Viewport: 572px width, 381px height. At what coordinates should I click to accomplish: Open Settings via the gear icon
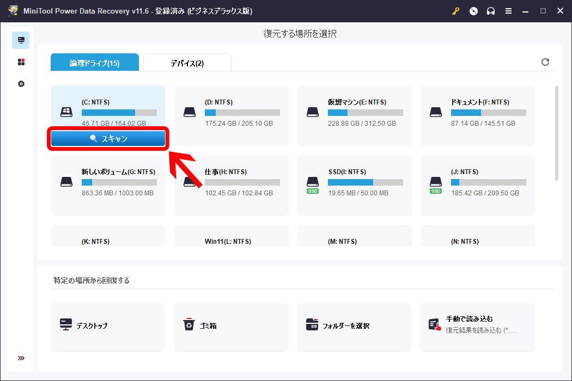point(21,83)
